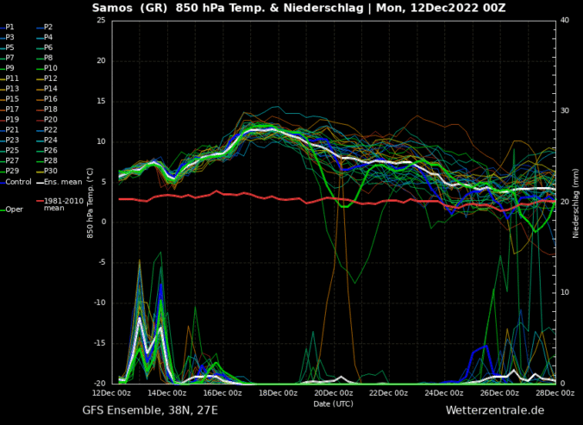Click the 1981-2010 mean legend entry
583x425 pixels.
pyautogui.click(x=63, y=203)
